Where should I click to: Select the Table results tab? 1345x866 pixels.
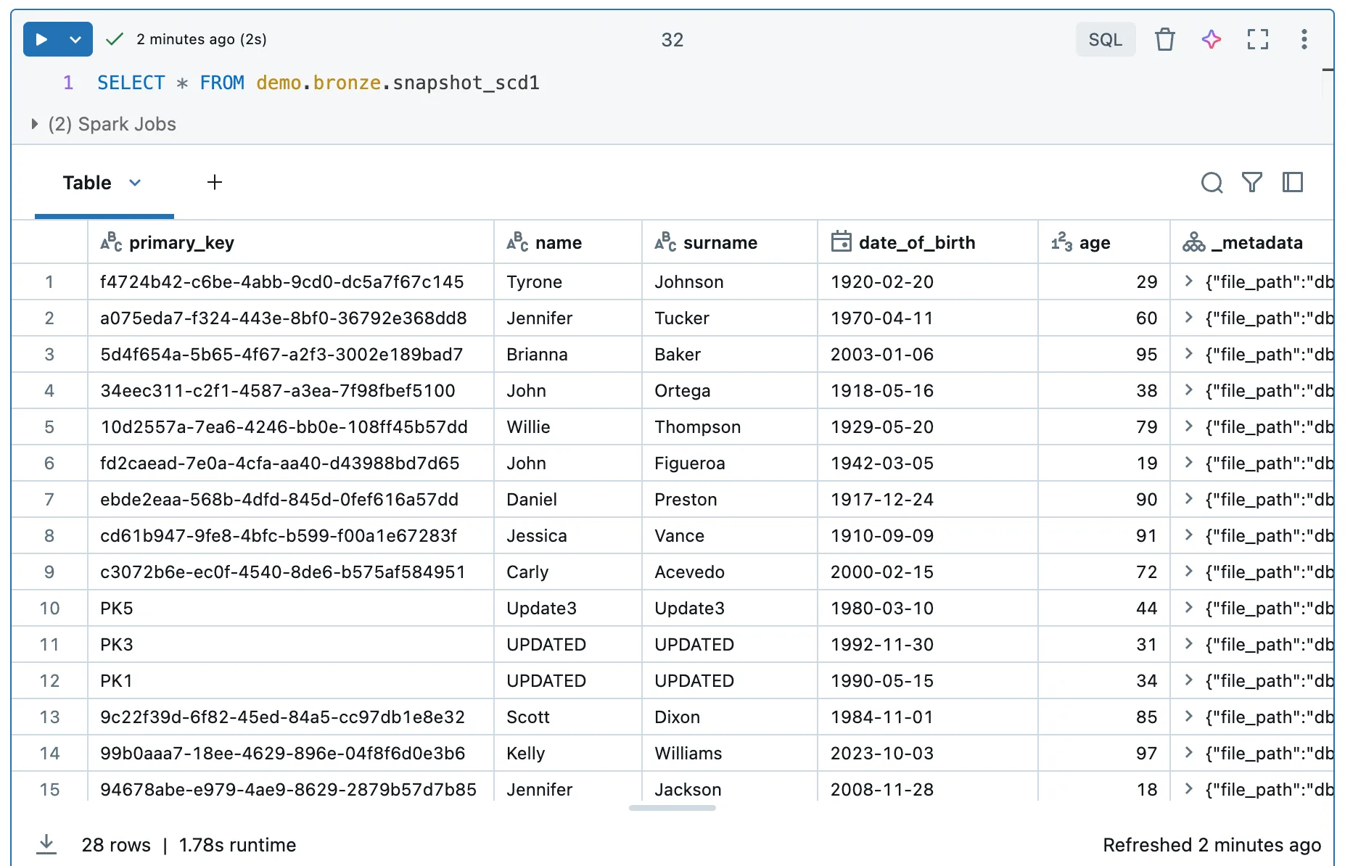point(87,183)
